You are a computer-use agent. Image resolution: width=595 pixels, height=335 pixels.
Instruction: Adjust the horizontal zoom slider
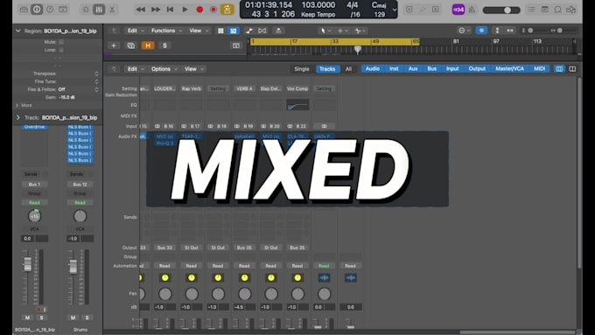pyautogui.click(x=560, y=31)
